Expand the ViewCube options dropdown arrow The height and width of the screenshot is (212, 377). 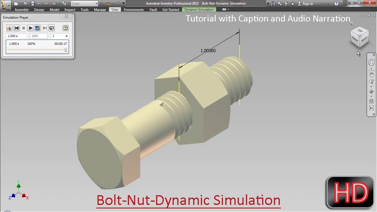(x=373, y=45)
